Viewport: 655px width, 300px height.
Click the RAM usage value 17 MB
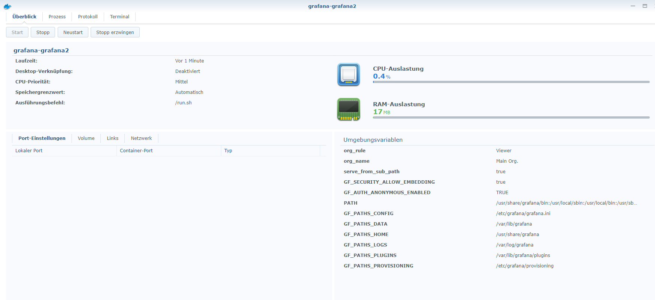point(382,112)
